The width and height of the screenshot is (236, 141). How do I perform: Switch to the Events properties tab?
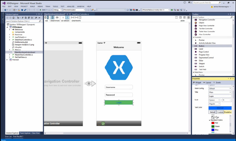(217, 82)
